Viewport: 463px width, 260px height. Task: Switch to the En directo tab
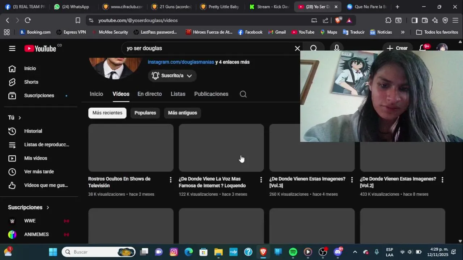coord(149,94)
